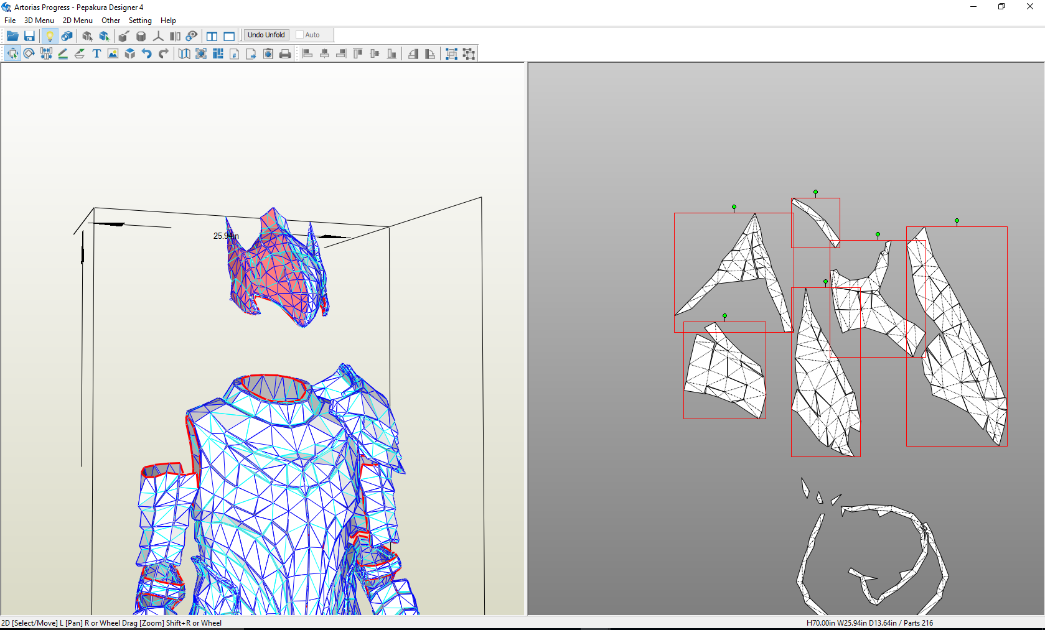Align selected parts to vertical center
This screenshot has height=630, width=1045.
pos(375,53)
